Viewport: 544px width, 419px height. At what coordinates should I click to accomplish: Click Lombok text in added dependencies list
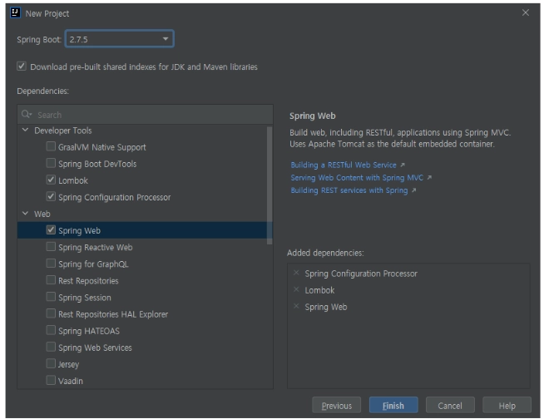click(319, 290)
